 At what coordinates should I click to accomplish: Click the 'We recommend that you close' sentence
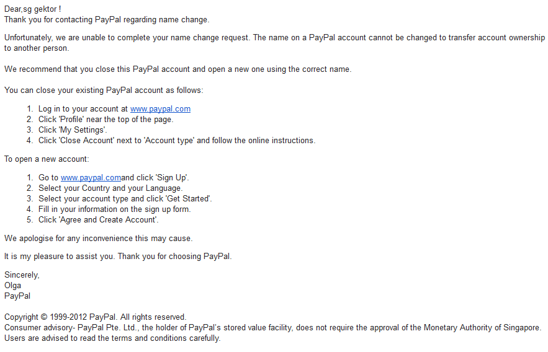pyautogui.click(x=177, y=69)
